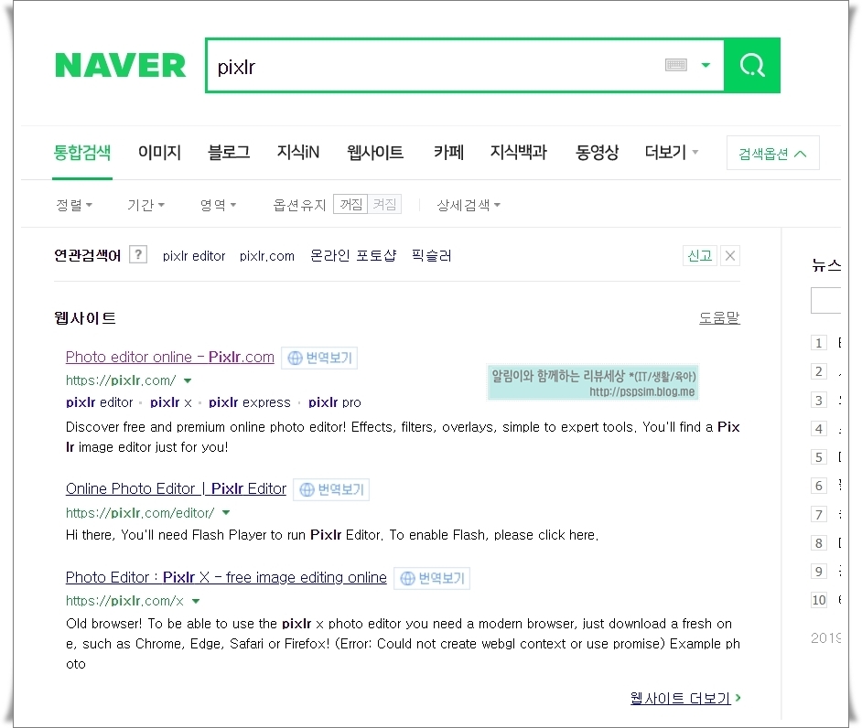Screen dimensions: 862x728
Task: Open the 블로그 tab
Action: (x=229, y=152)
